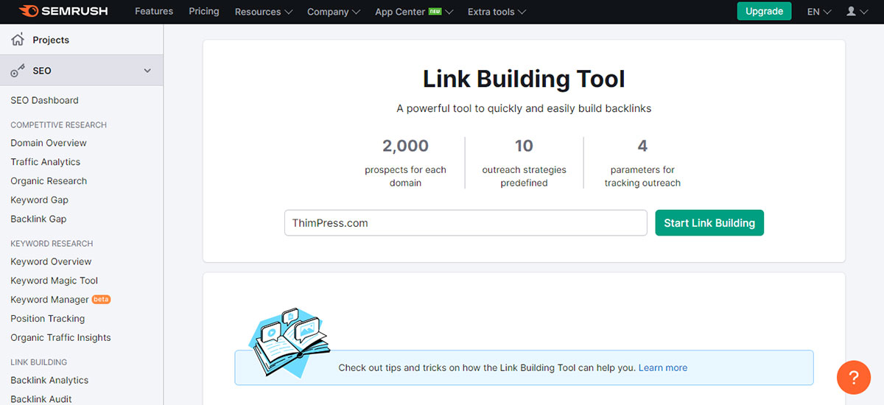Screen dimensions: 884x405
Task: Click the 10 outreach strategies statistic
Action: [524, 161]
